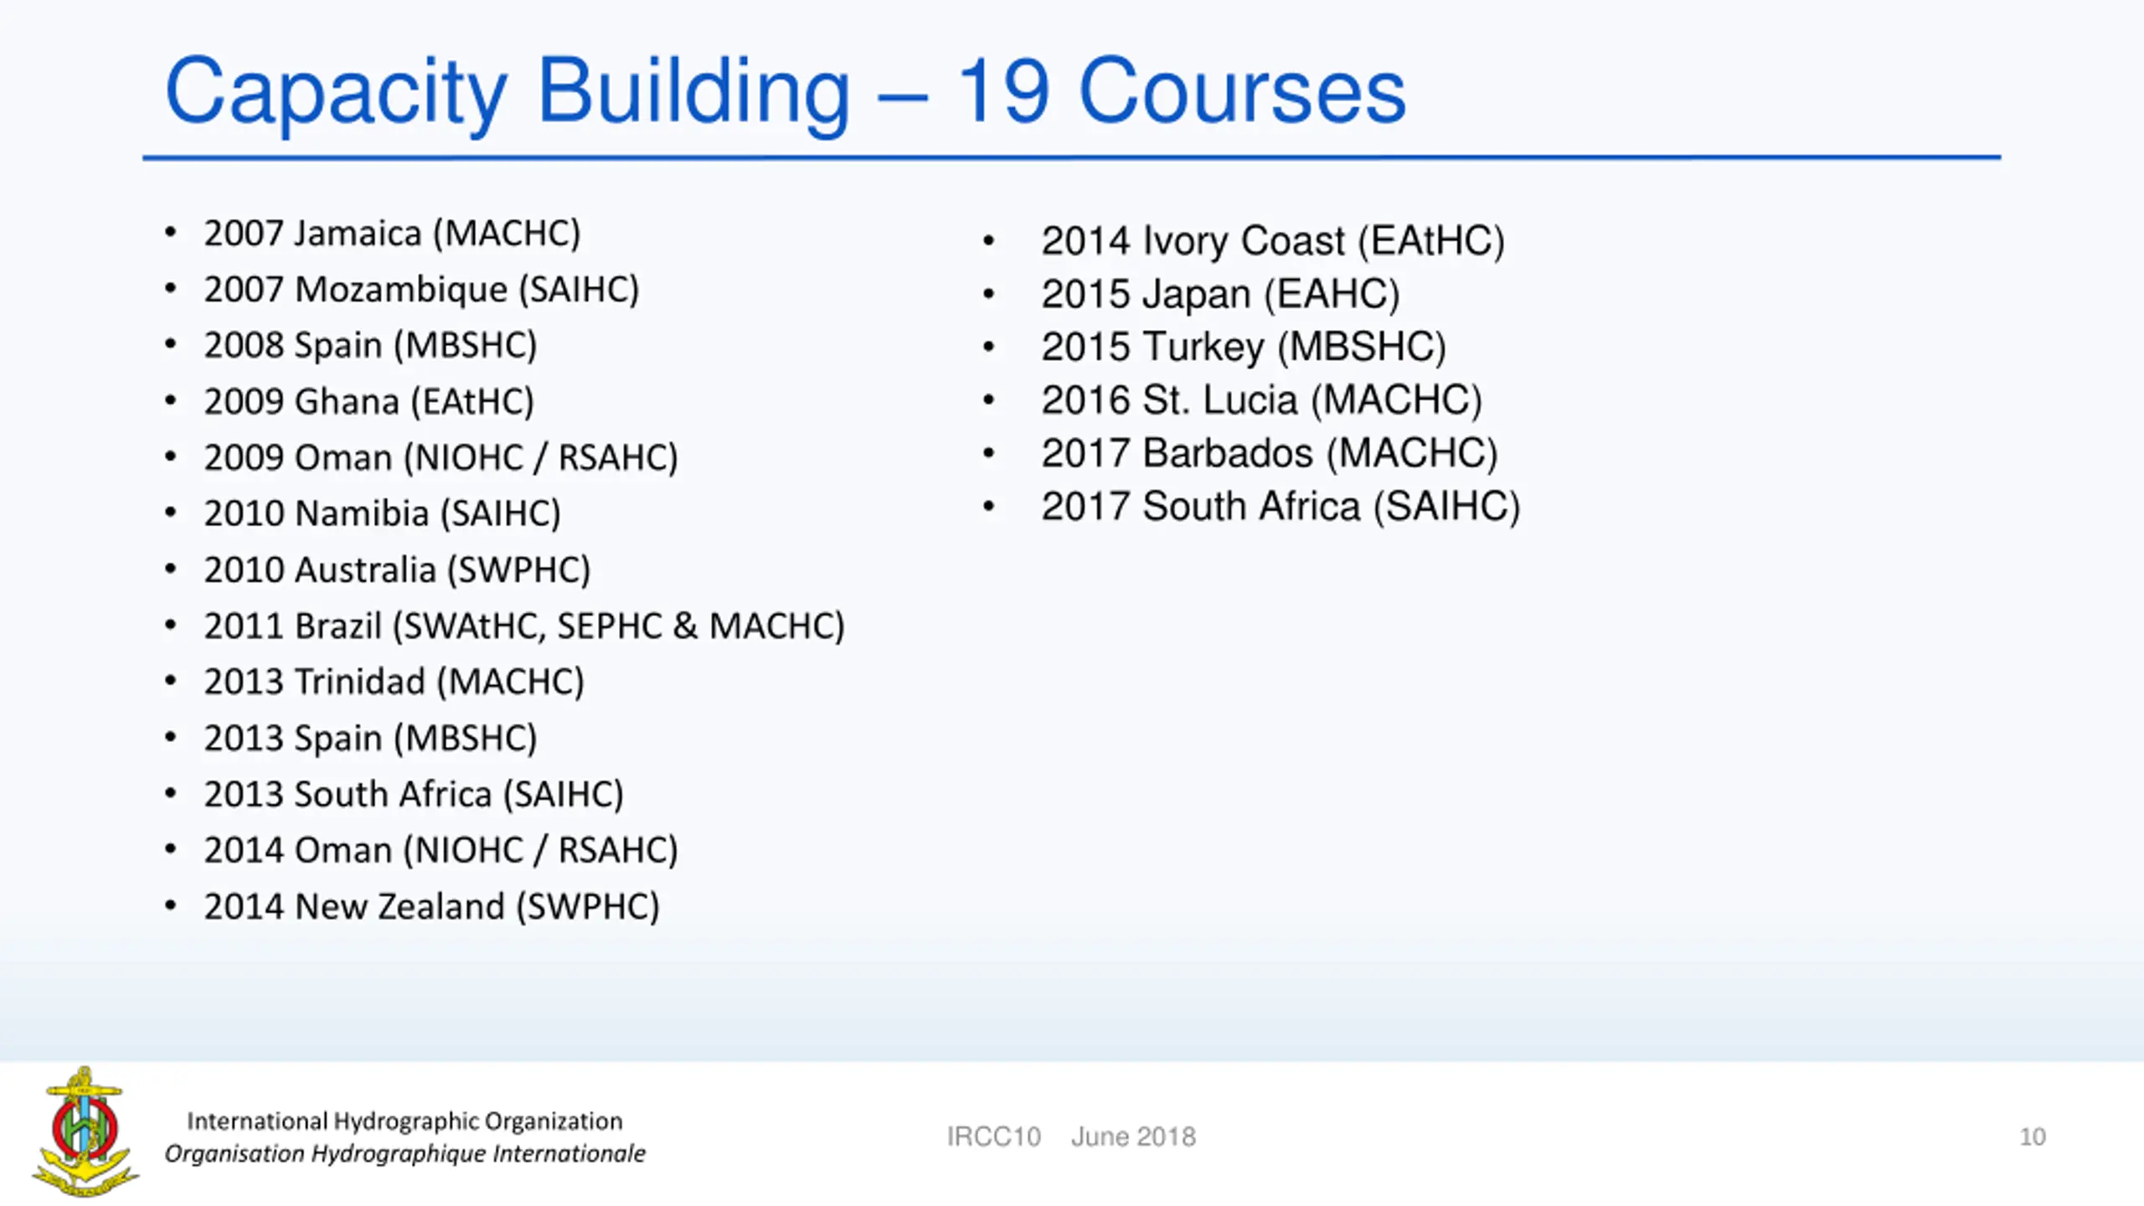Click the 'IRCC10' footer label
The width and height of the screenshot is (2144, 1206).
tap(993, 1136)
